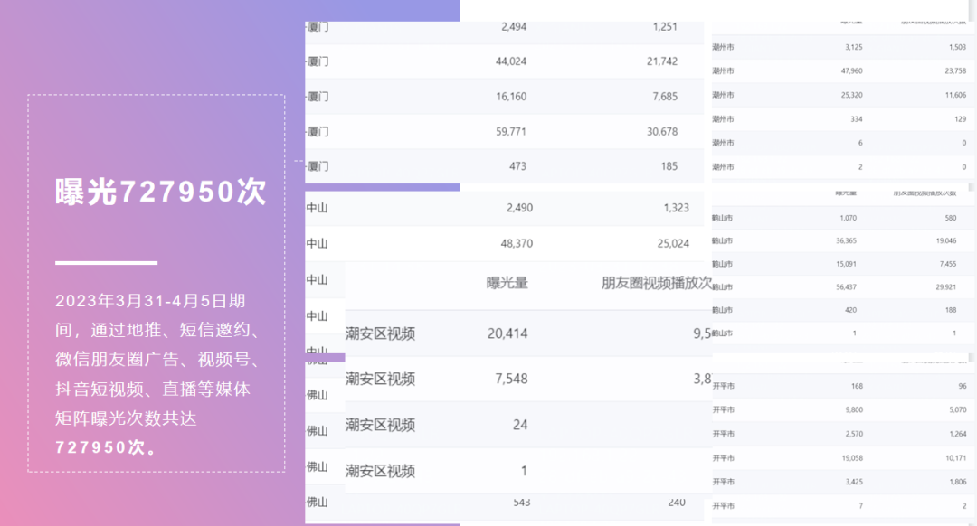Select cell 44,024 in the 厦门 table

[x=511, y=61]
